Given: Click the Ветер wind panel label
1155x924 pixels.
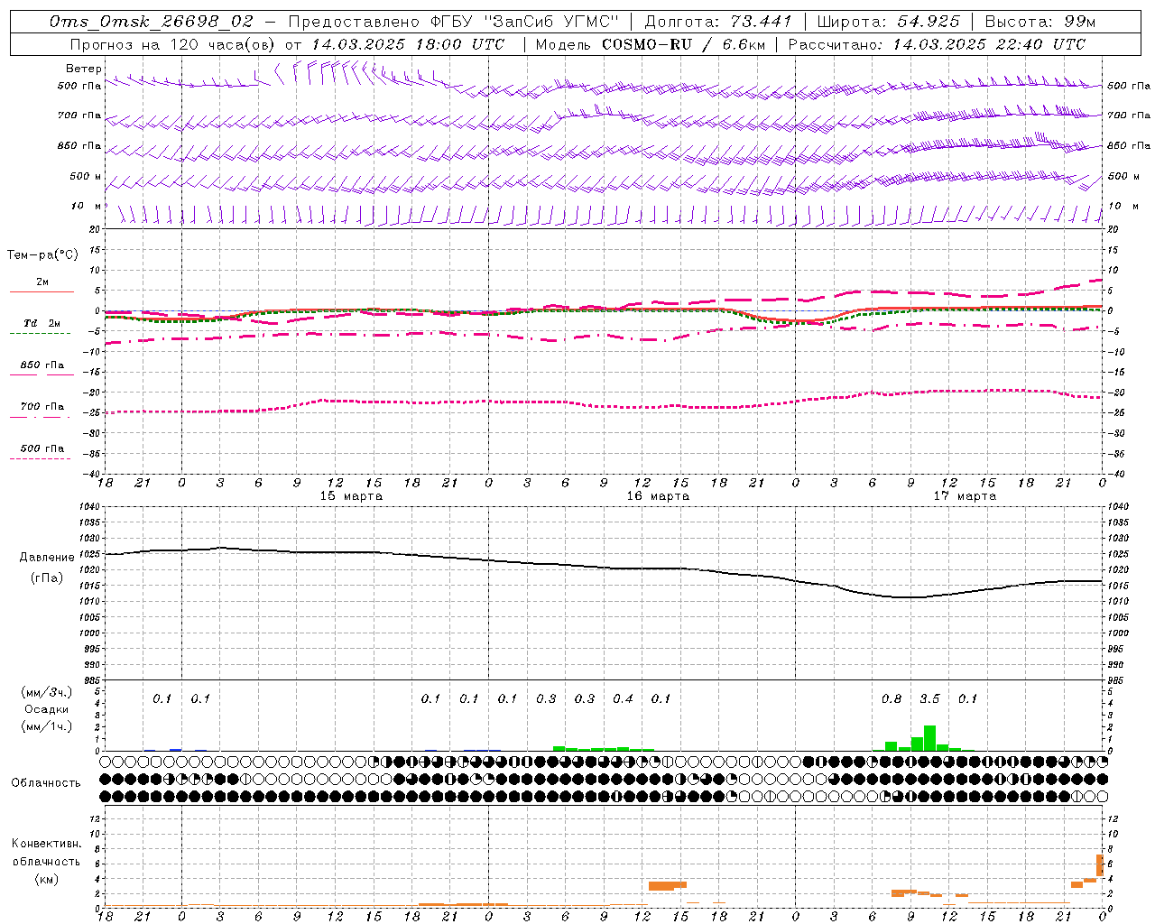Looking at the screenshot, I should (84, 69).
